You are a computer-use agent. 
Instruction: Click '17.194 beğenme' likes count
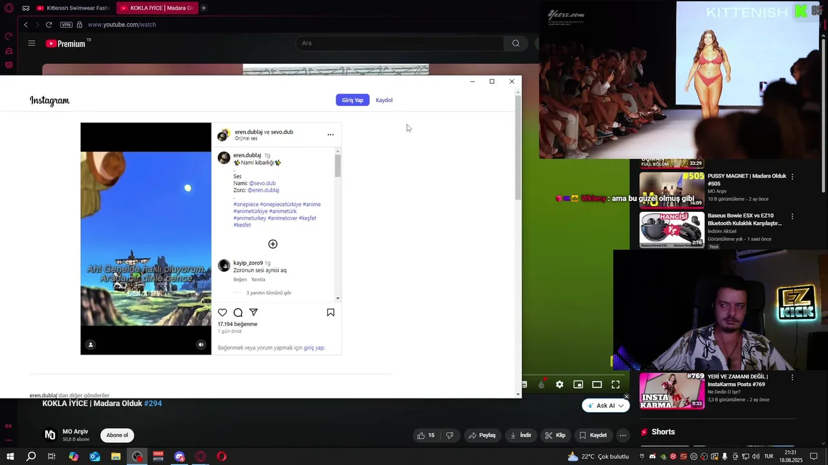pyautogui.click(x=237, y=324)
